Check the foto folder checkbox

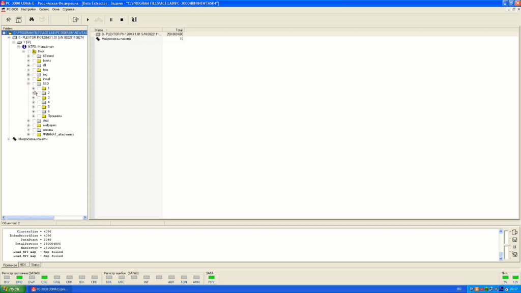pos(34,70)
